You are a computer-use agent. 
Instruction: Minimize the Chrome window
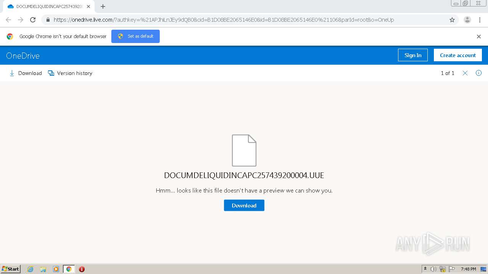click(x=456, y=3)
